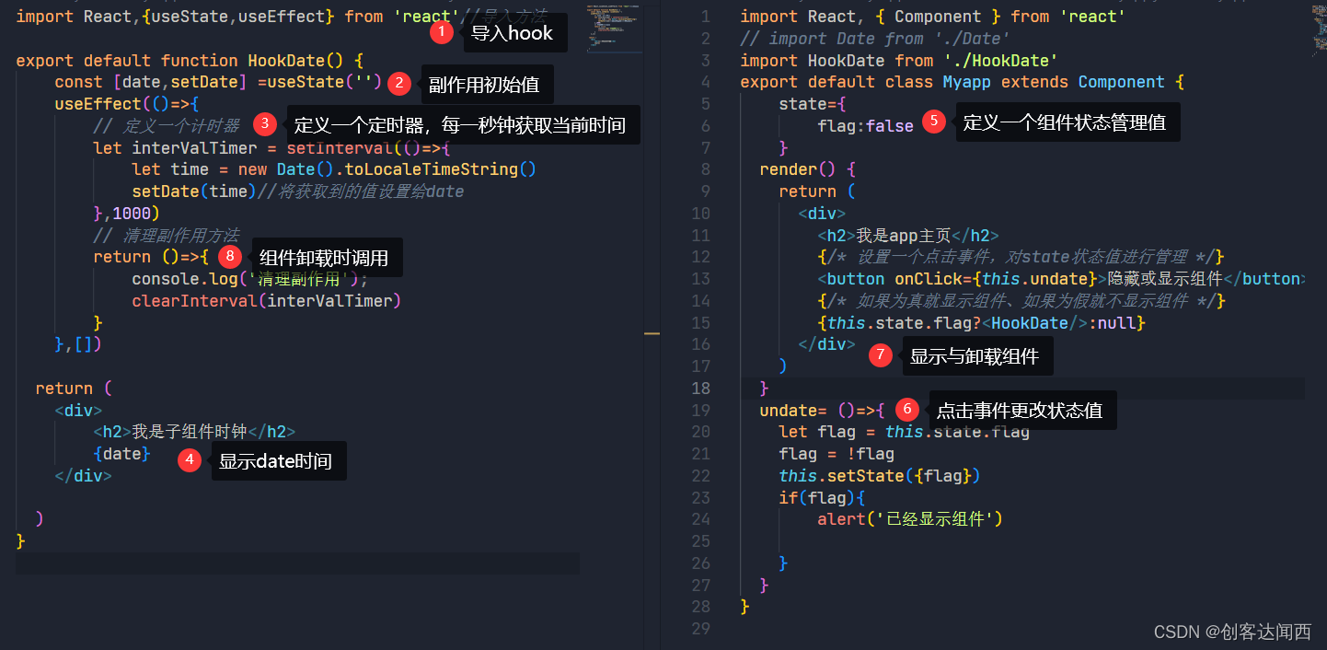Image resolution: width=1327 pixels, height=650 pixels.
Task: Click '<h2>我是app主页</h2>' on line 11
Action: [908, 236]
